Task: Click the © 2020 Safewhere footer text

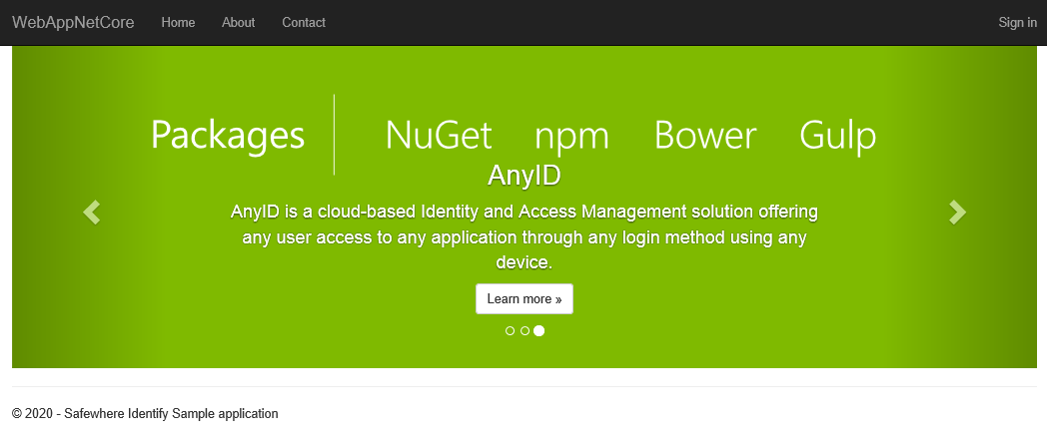Action: [145, 413]
